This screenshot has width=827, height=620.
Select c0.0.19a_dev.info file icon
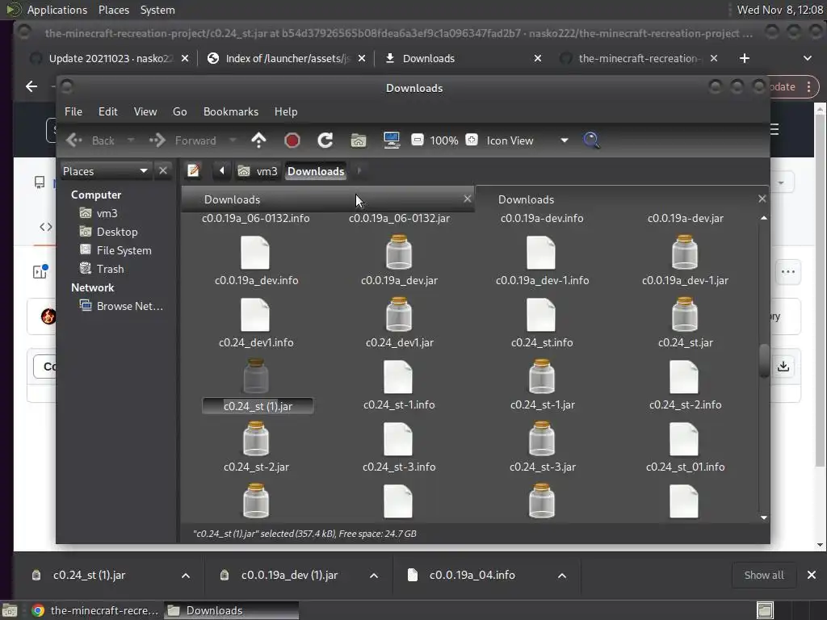pos(255,253)
